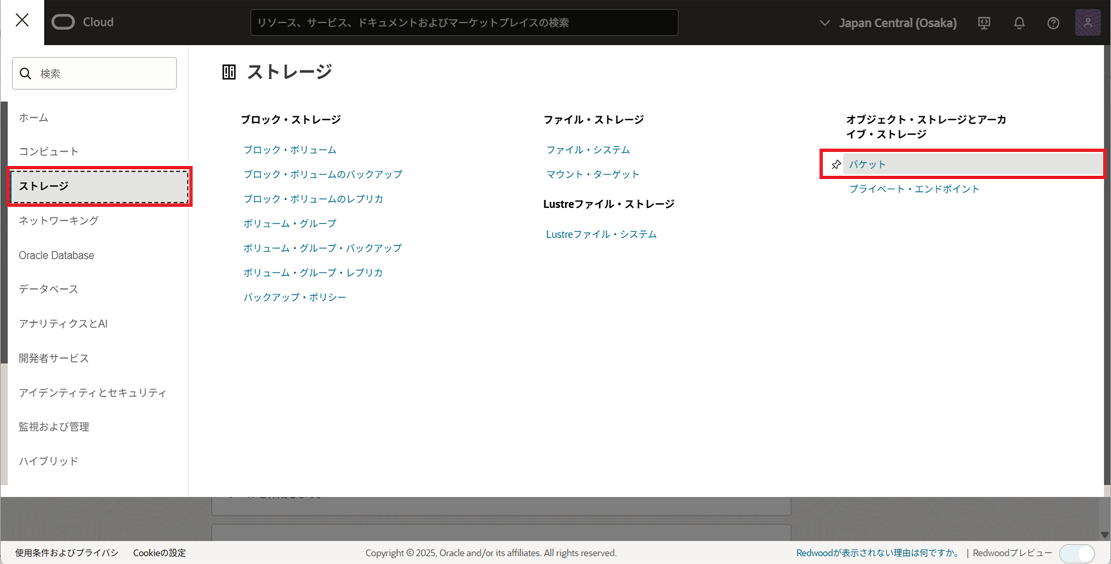Image resolution: width=1111 pixels, height=564 pixels.
Task: Select 開発者サービス in the navigation menu
Action: click(54, 358)
